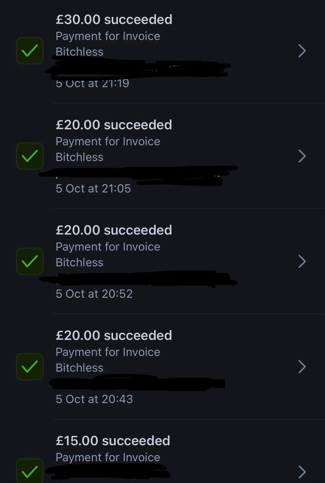The height and width of the screenshot is (483, 325).
Task: Expand the £15.00 payment chevron
Action: pos(302,471)
